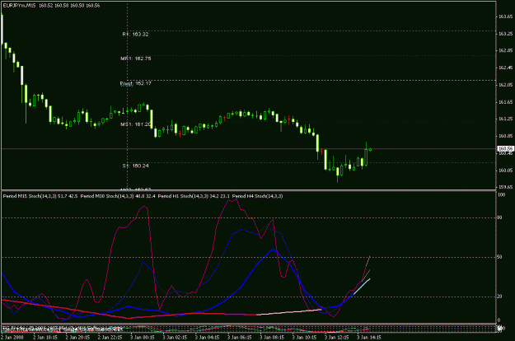
Task: Click the 20 level on stochastic scale
Action: 499,297
